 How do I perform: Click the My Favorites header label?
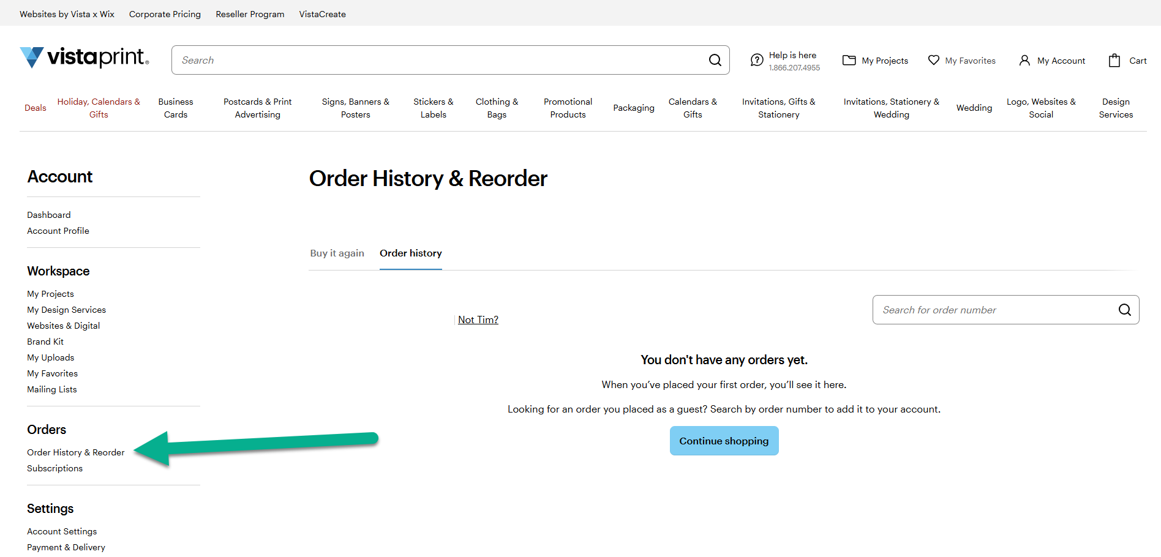click(x=970, y=61)
